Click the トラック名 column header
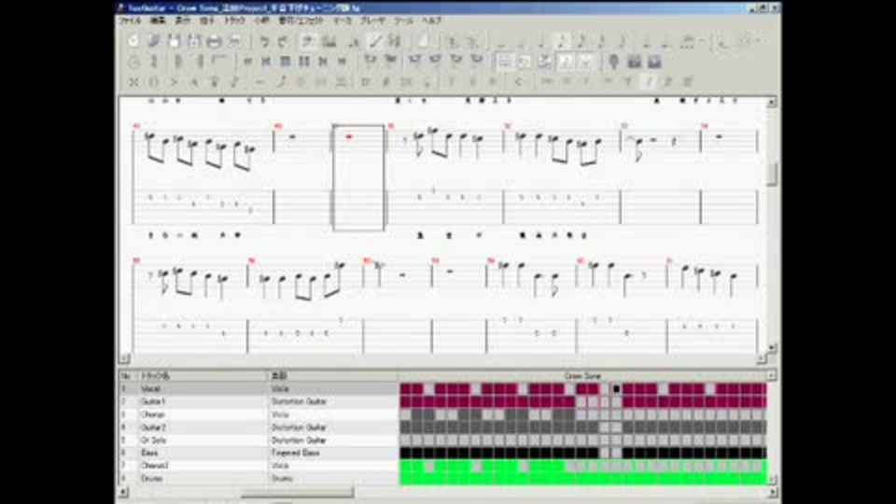This screenshot has width=896, height=504. [x=203, y=376]
